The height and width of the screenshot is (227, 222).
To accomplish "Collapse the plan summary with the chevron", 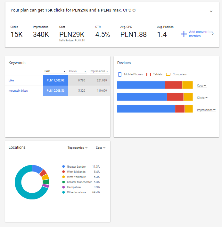I will (211, 11).
